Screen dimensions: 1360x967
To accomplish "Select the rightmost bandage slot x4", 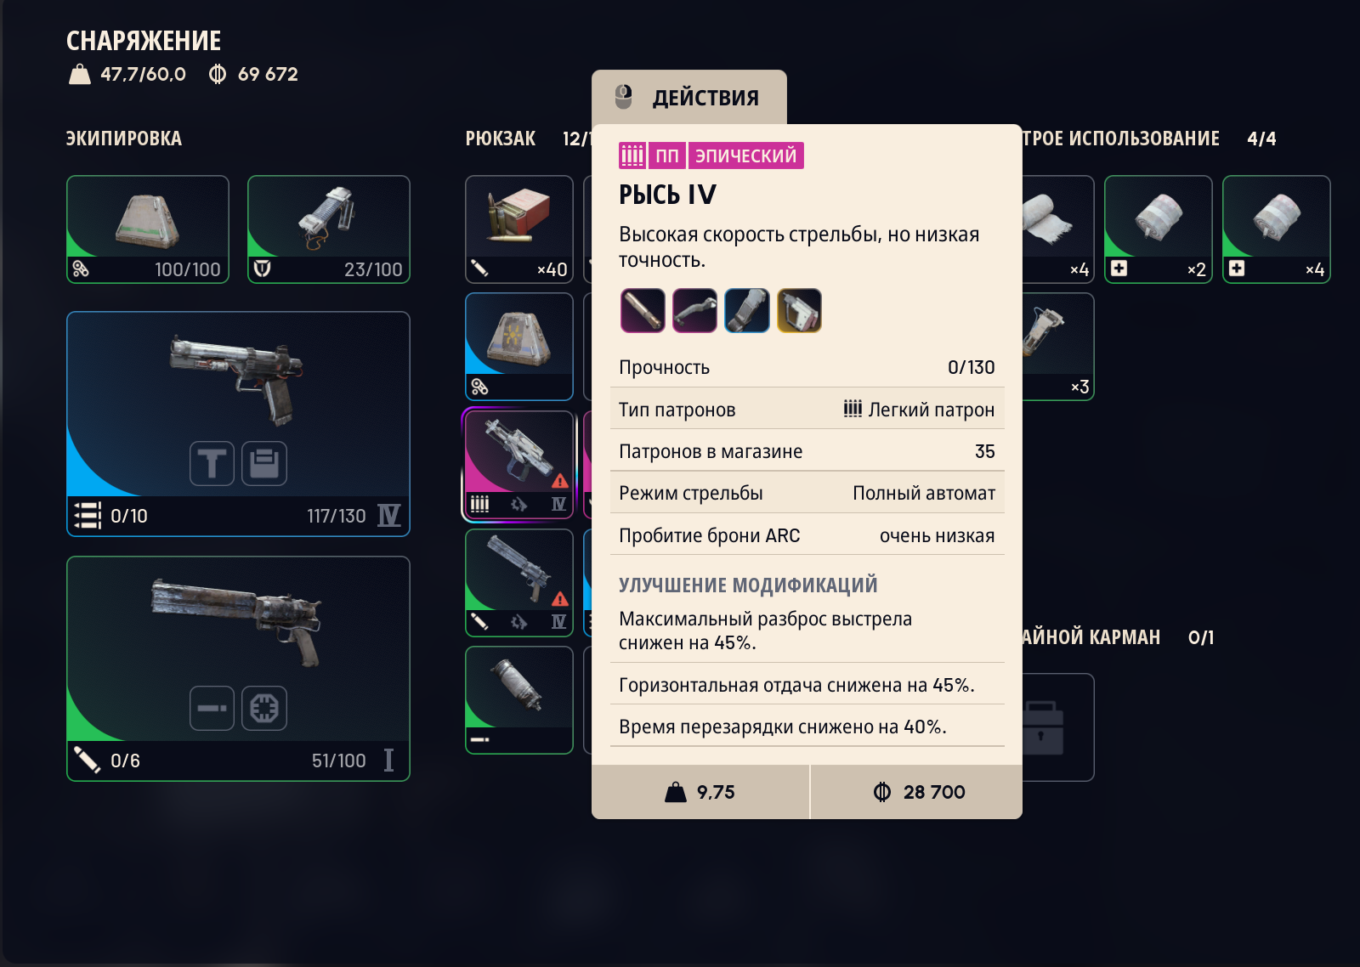I will coord(1277,229).
